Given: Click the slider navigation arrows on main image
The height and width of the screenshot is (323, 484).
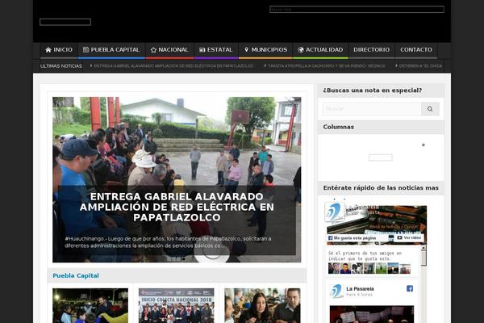Looking at the screenshot, I should 63,102.
